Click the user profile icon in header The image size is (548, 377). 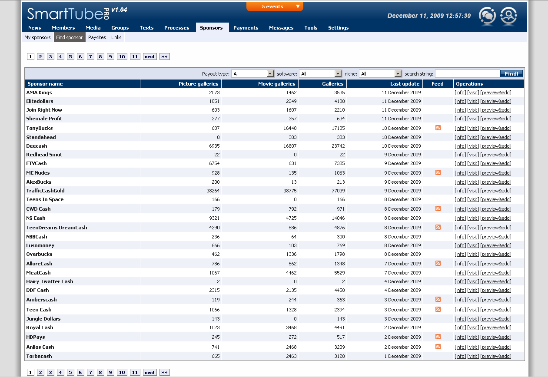[508, 16]
